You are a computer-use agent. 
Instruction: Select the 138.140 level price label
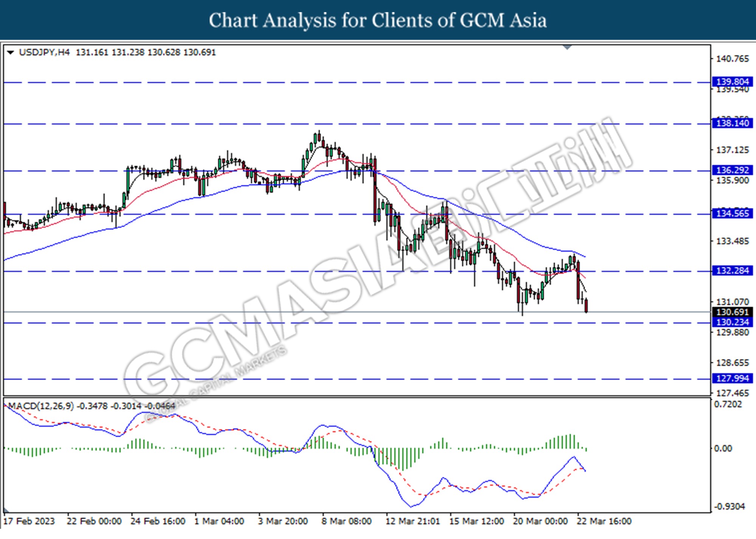pyautogui.click(x=732, y=123)
